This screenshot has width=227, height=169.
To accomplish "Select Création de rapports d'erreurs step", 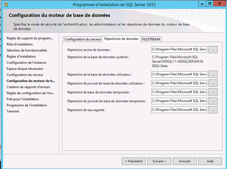I will (29, 87).
